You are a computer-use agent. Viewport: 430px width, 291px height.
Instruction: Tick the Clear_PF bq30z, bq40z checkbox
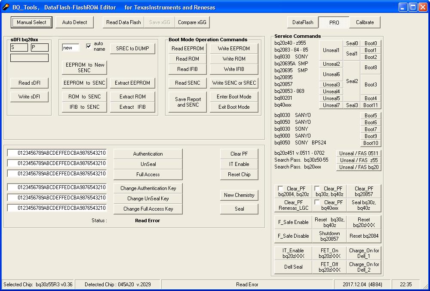tap(317, 189)
